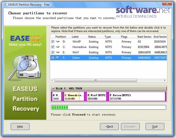Click the Proceed> button
Screen dimensions: 176x138
tap(130, 127)
